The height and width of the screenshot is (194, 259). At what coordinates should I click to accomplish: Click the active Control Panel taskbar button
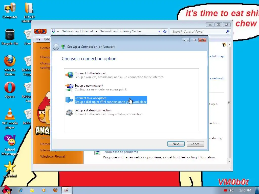pos(67,190)
